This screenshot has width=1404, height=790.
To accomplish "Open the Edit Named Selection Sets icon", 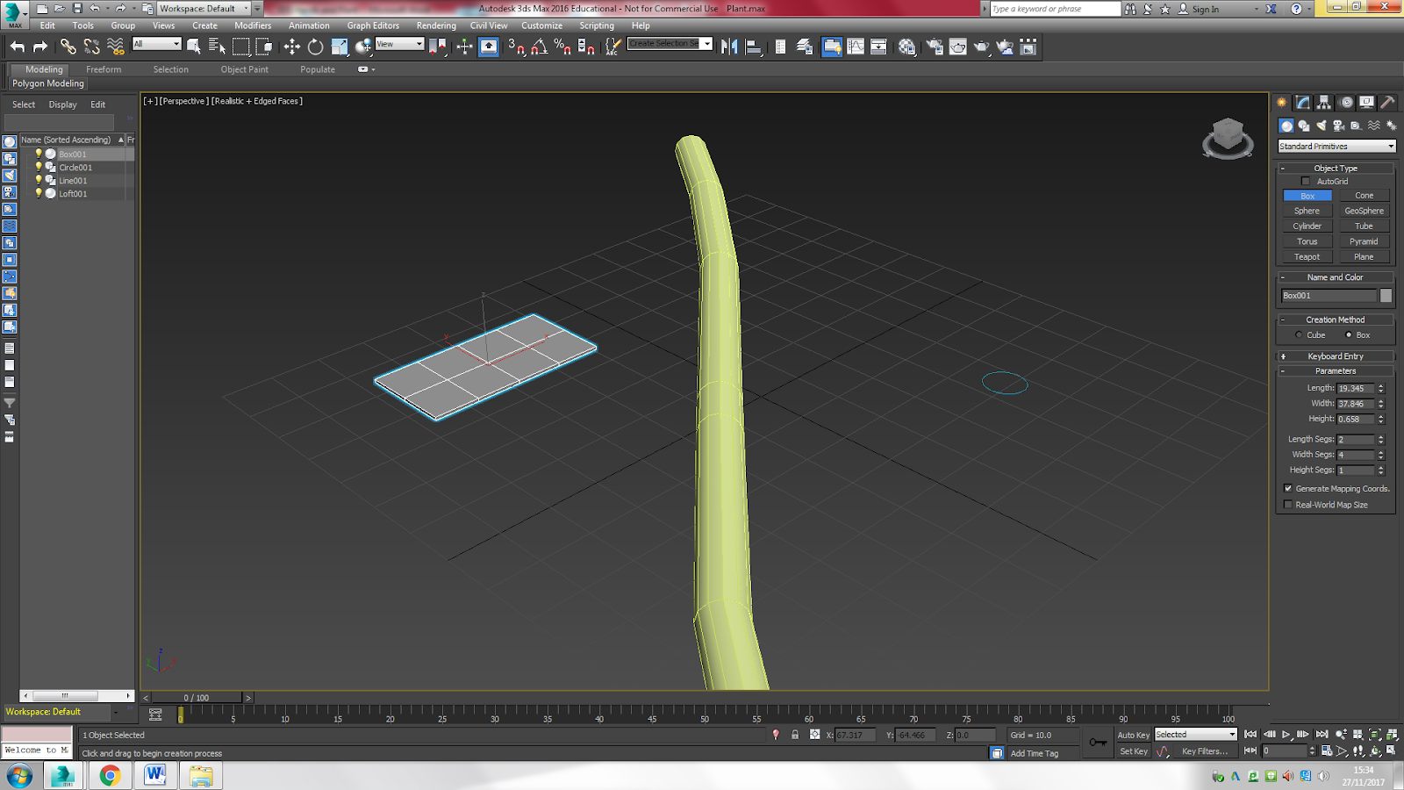I will pyautogui.click(x=613, y=47).
